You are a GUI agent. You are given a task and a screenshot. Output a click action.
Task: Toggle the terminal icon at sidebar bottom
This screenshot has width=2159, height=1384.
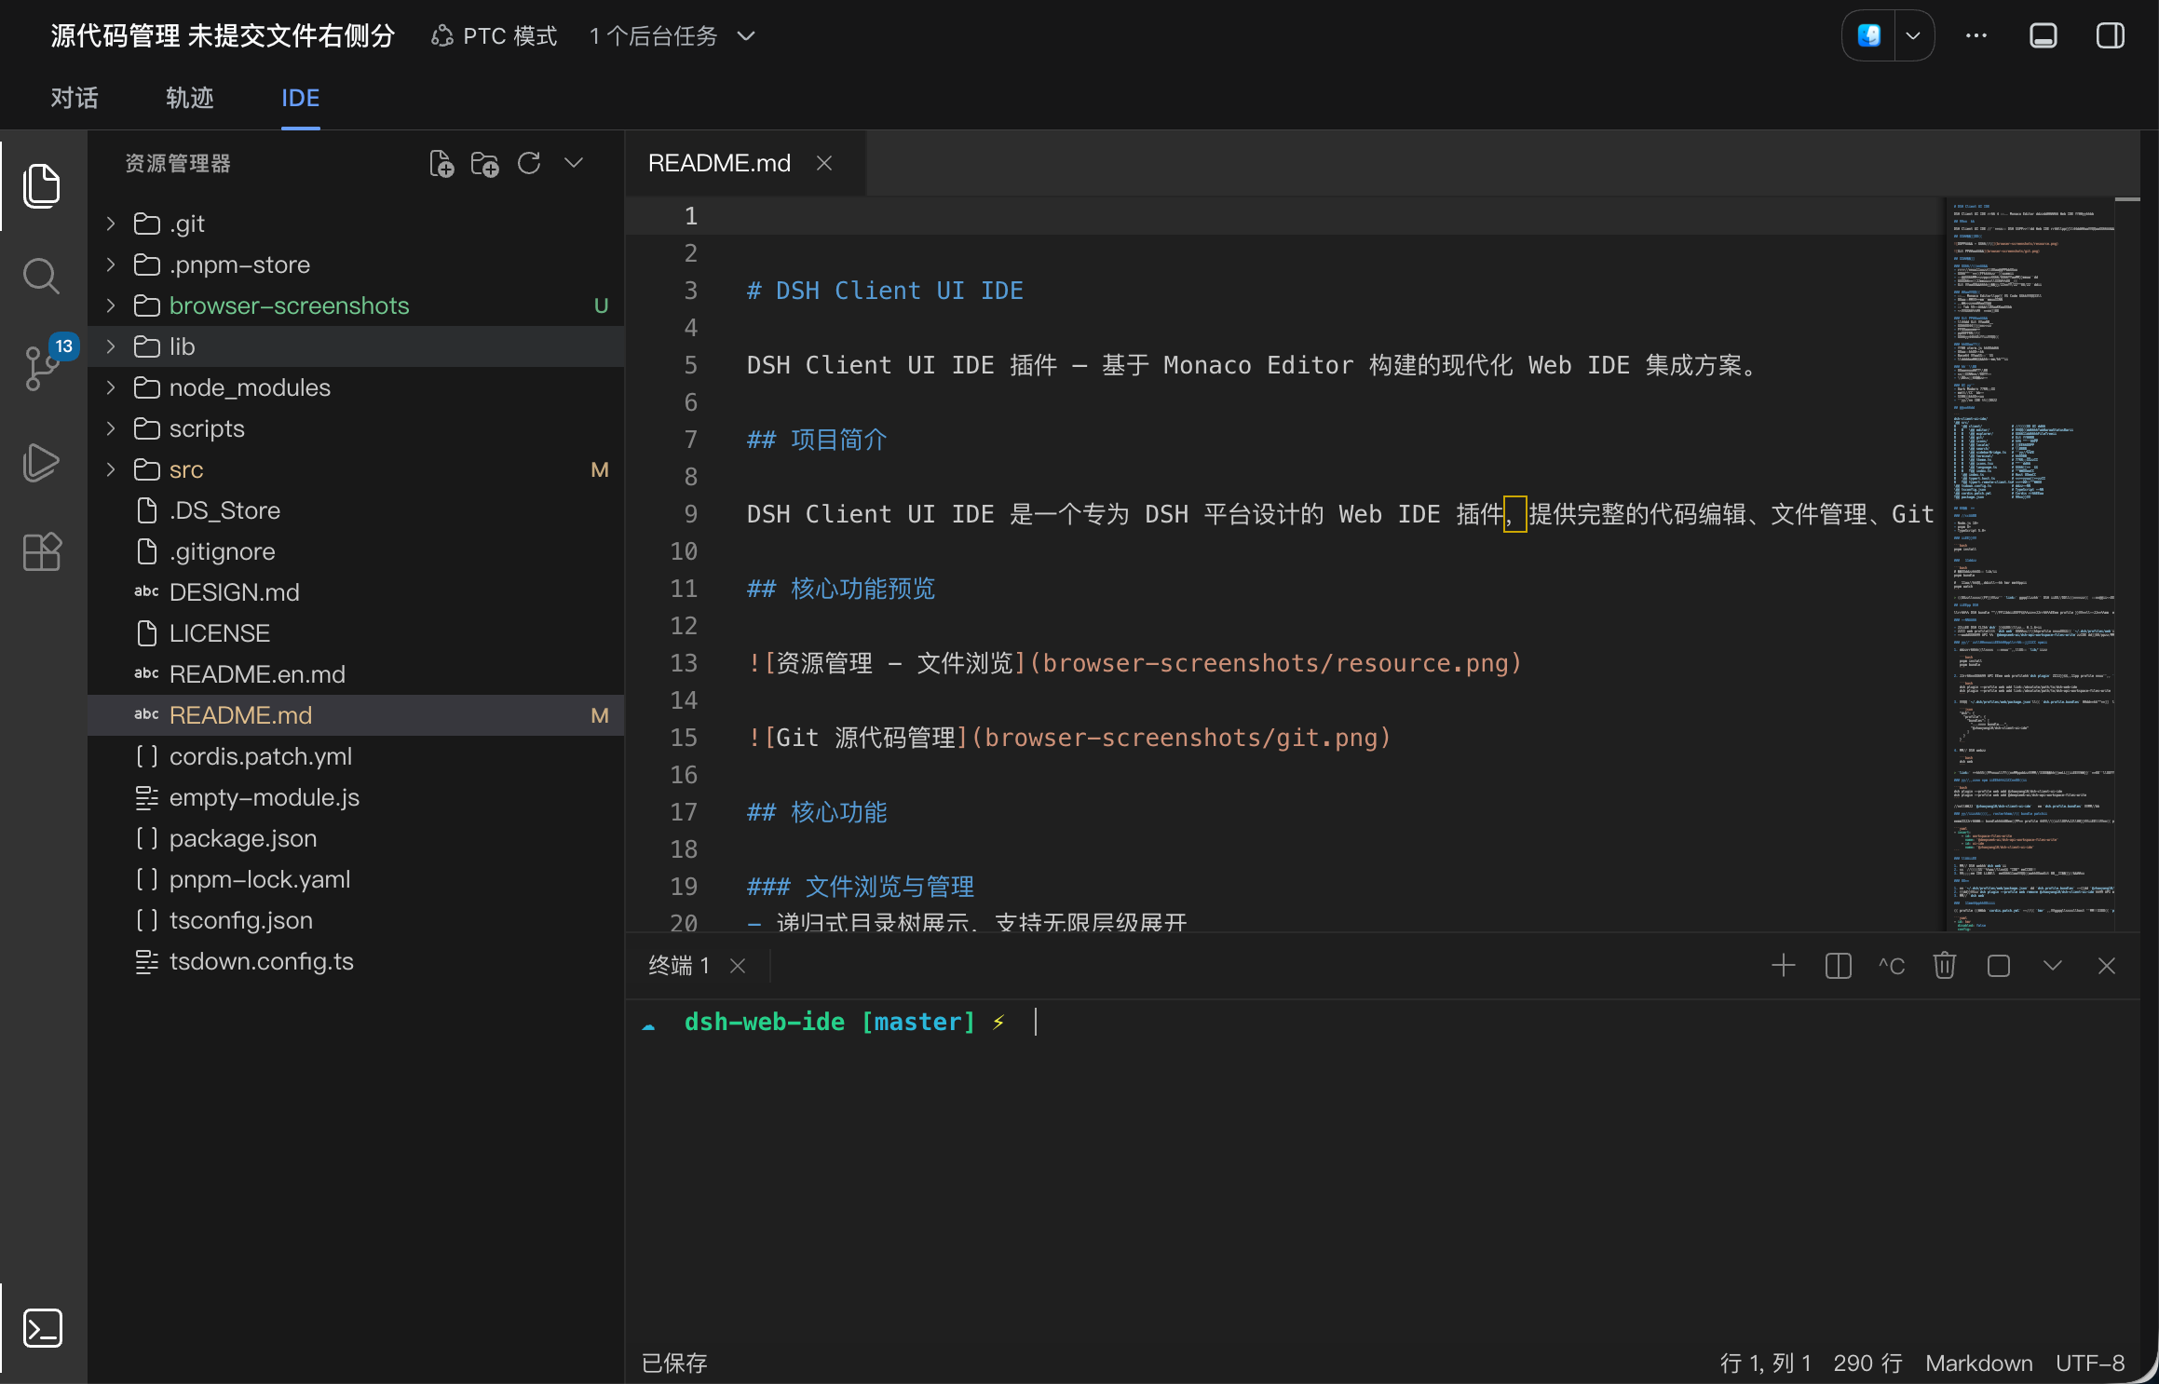coord(42,1328)
